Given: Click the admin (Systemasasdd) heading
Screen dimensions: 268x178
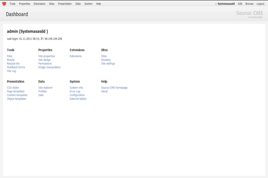Looking at the screenshot, I should (x=27, y=31).
